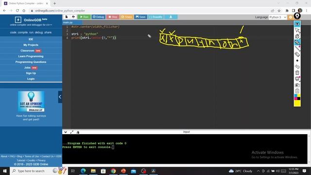
Task: Open the Got An Opinion ad banner
Action: [31, 102]
